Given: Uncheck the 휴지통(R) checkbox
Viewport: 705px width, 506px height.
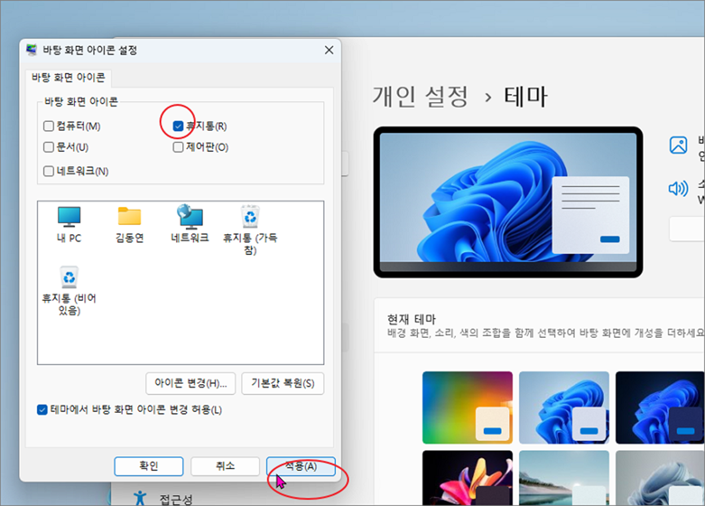Looking at the screenshot, I should [178, 126].
